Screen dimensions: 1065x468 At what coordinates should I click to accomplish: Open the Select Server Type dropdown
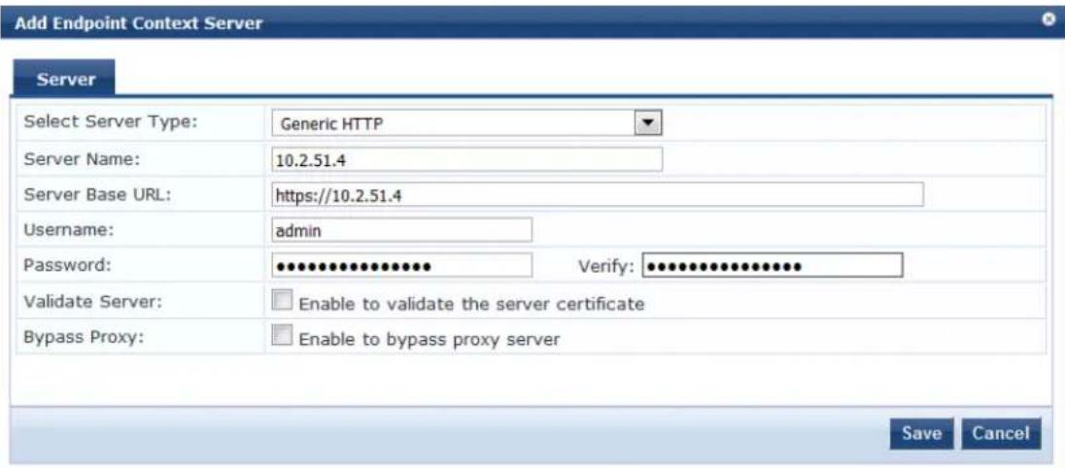click(466, 124)
